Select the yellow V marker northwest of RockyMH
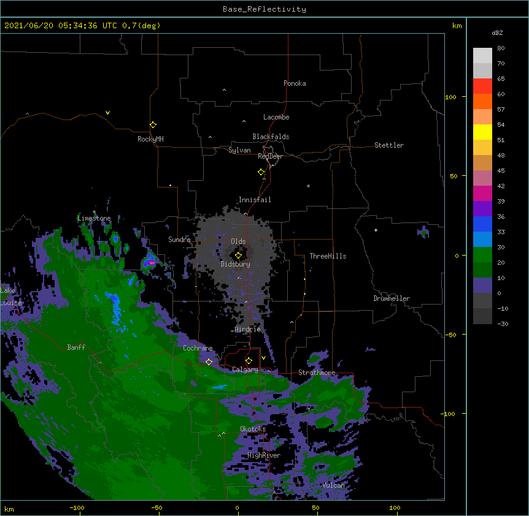Screen dimensions: 529x516 tap(107, 113)
